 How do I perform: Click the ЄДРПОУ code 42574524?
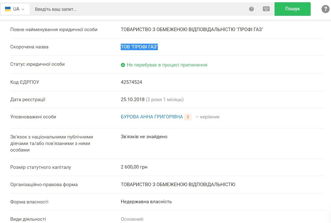(x=131, y=82)
